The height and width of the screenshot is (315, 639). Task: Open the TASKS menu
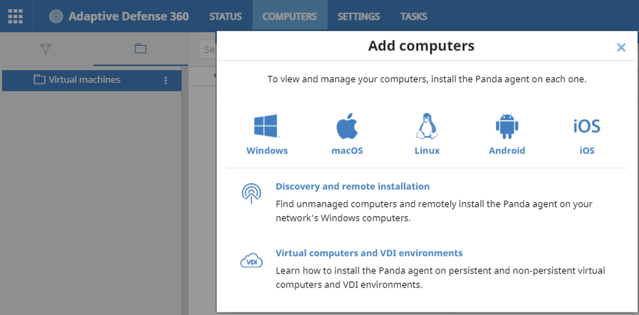(x=413, y=16)
